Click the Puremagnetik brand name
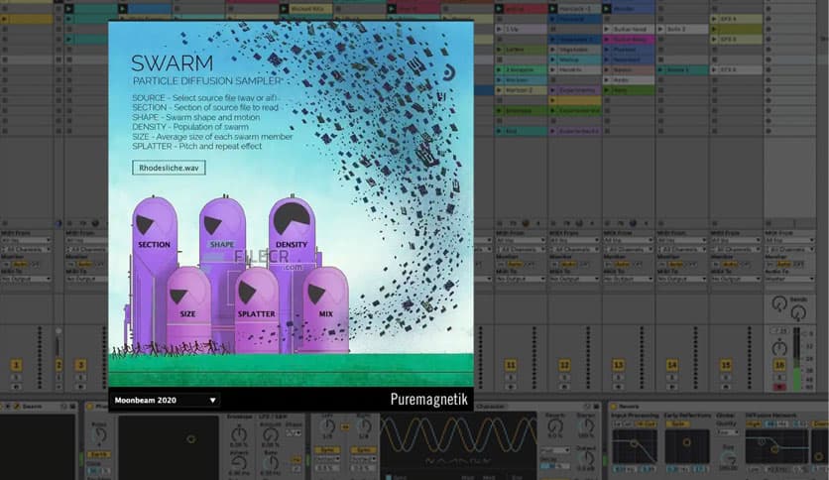Screen dimensions: 829x480 point(428,399)
